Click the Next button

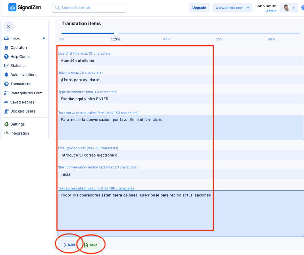68,245
